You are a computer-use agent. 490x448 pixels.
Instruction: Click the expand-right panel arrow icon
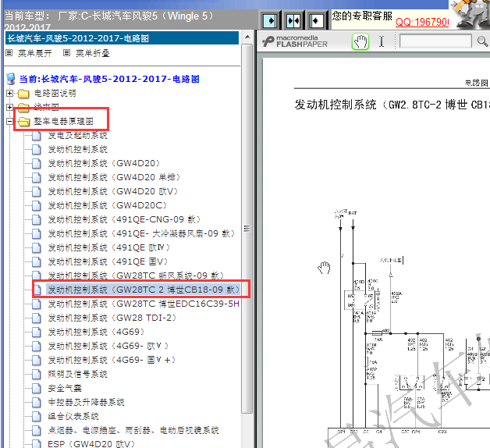click(x=270, y=21)
